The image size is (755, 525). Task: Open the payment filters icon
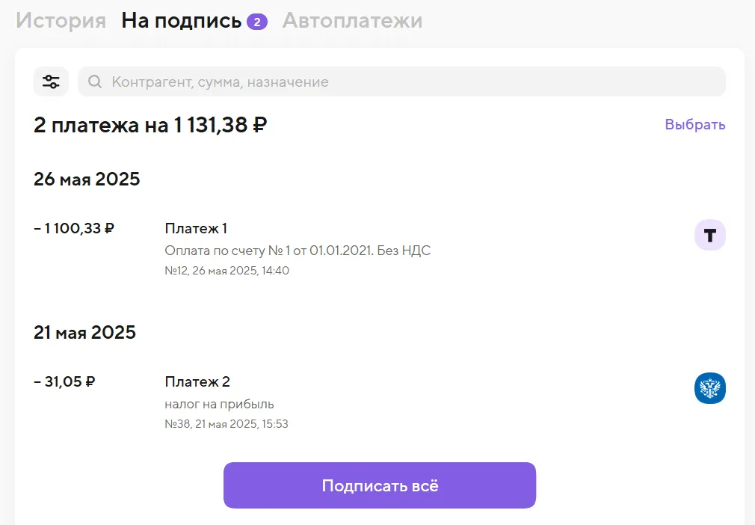[51, 82]
